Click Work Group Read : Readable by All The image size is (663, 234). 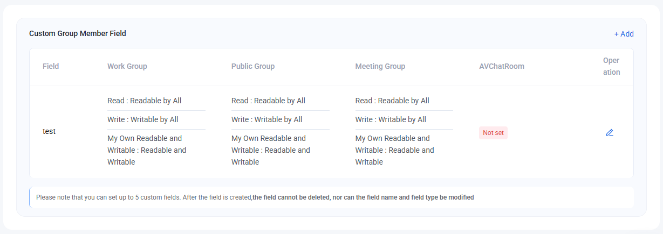click(145, 101)
